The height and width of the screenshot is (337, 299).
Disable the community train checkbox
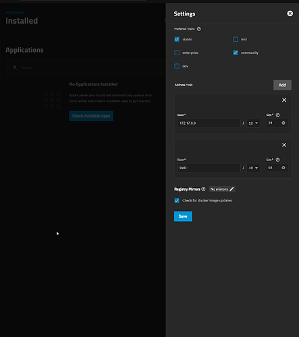236,53
